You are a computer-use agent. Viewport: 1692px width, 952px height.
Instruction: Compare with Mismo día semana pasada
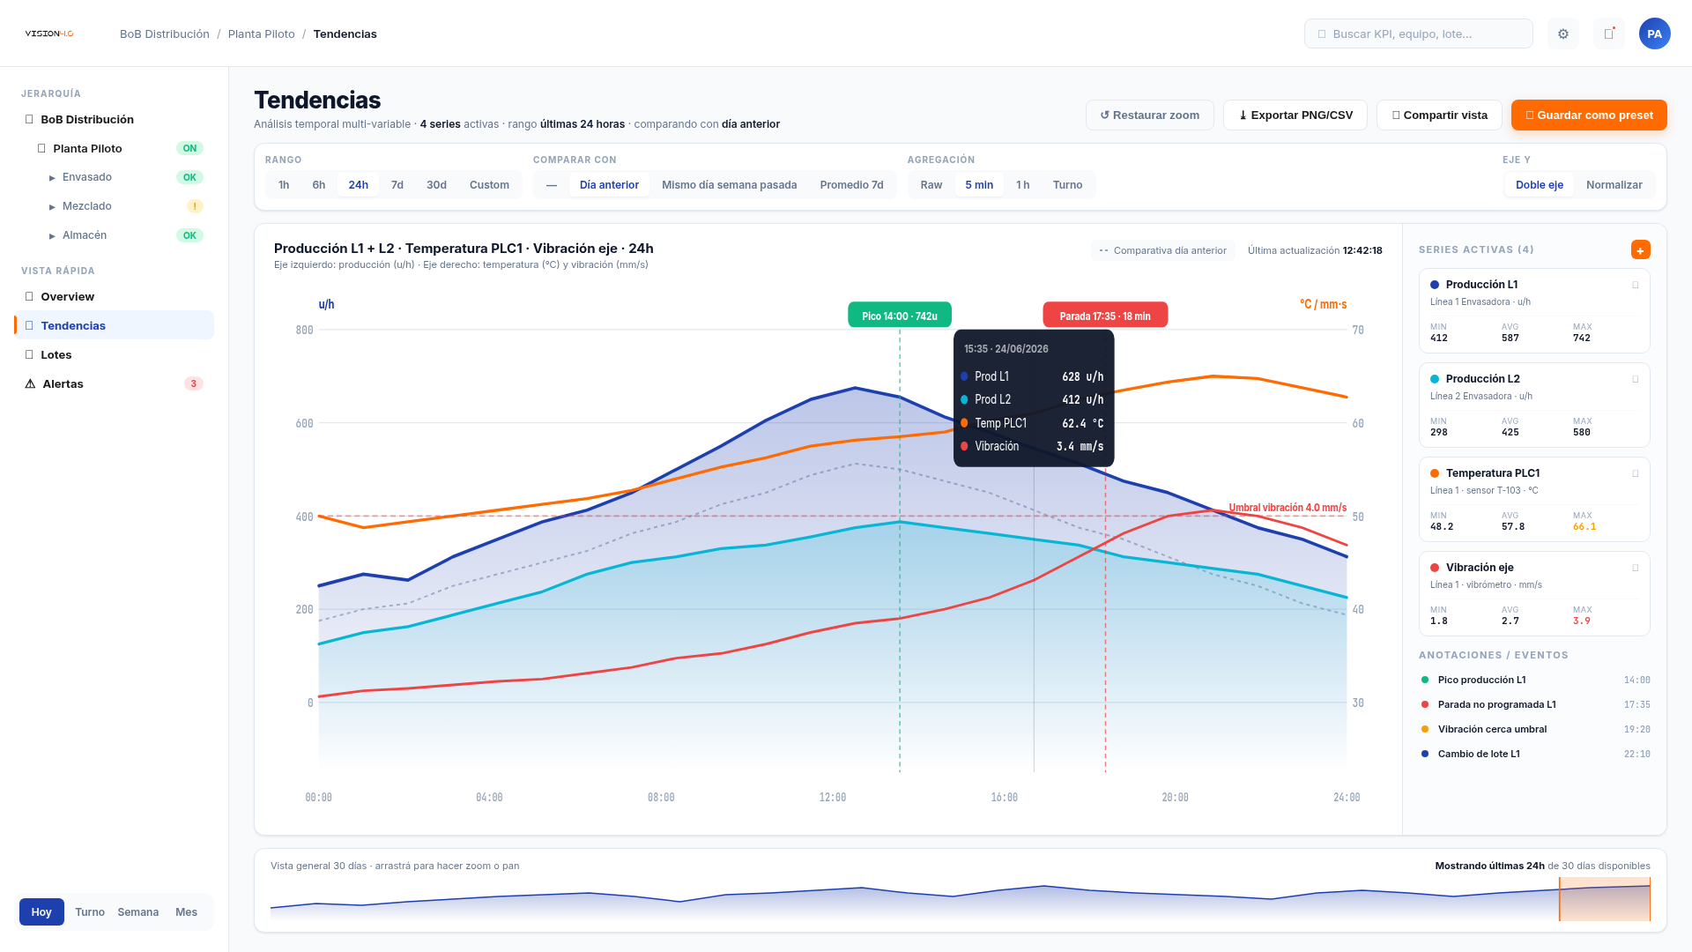coord(729,185)
